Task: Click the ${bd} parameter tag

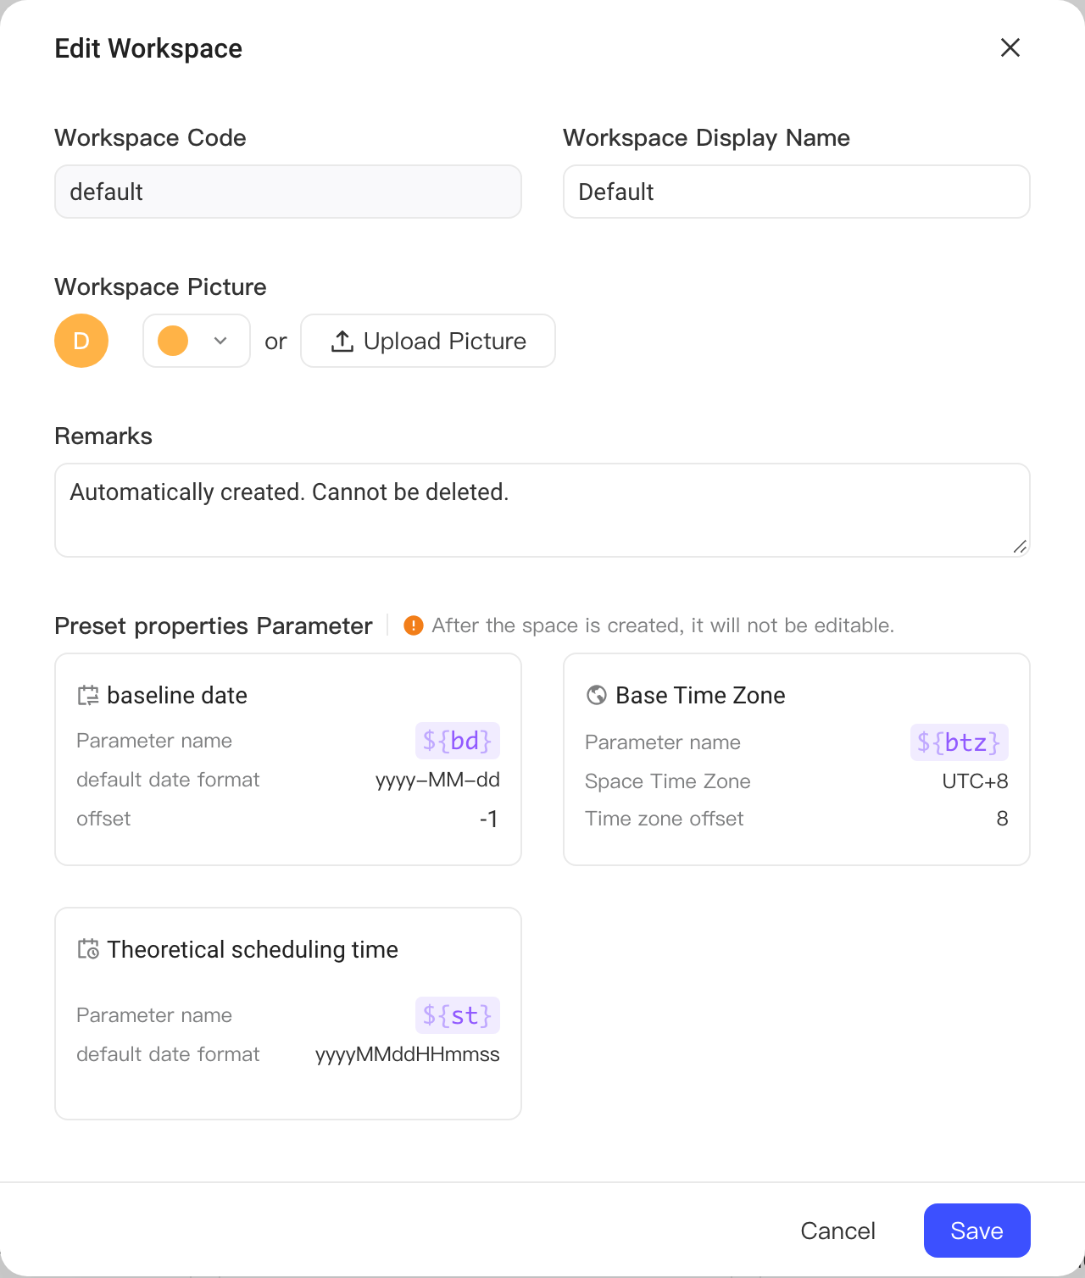Action: coord(458,741)
